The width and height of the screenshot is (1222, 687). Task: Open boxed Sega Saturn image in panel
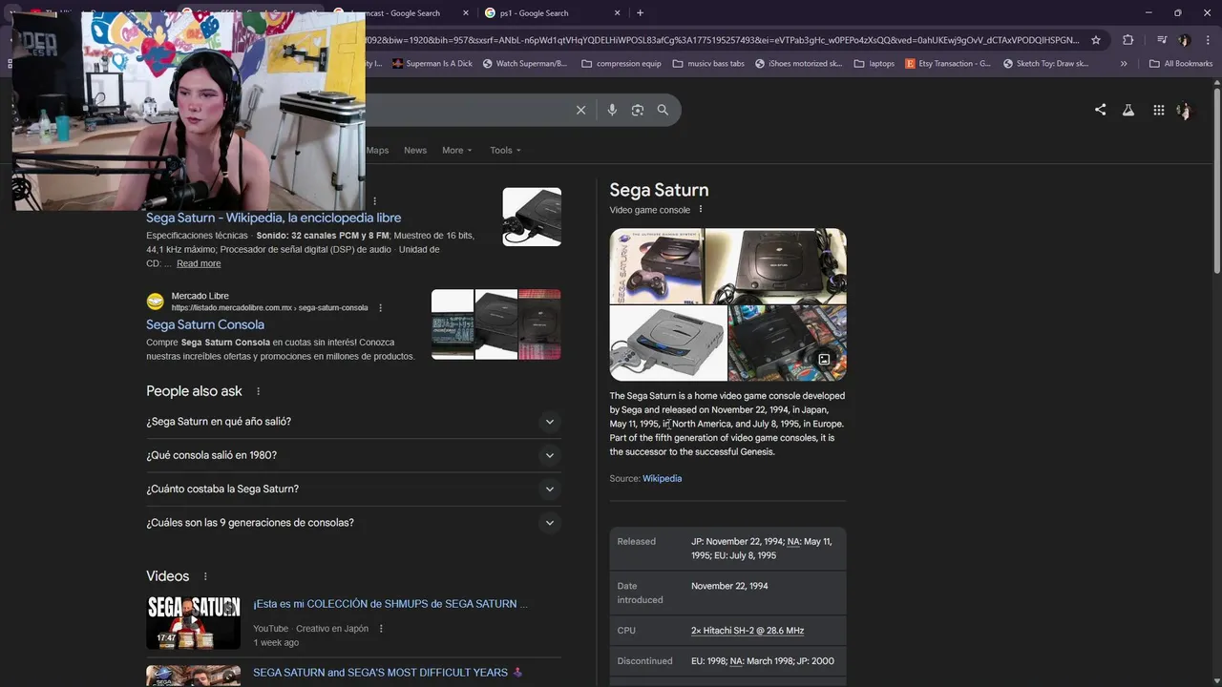point(656,265)
